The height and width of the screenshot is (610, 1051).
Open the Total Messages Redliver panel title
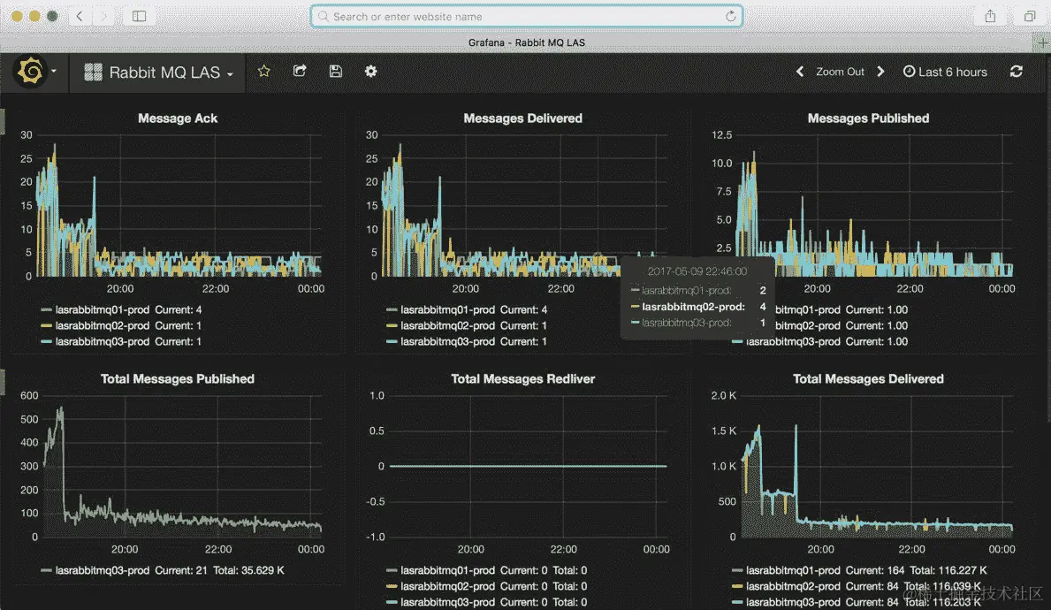click(x=522, y=378)
